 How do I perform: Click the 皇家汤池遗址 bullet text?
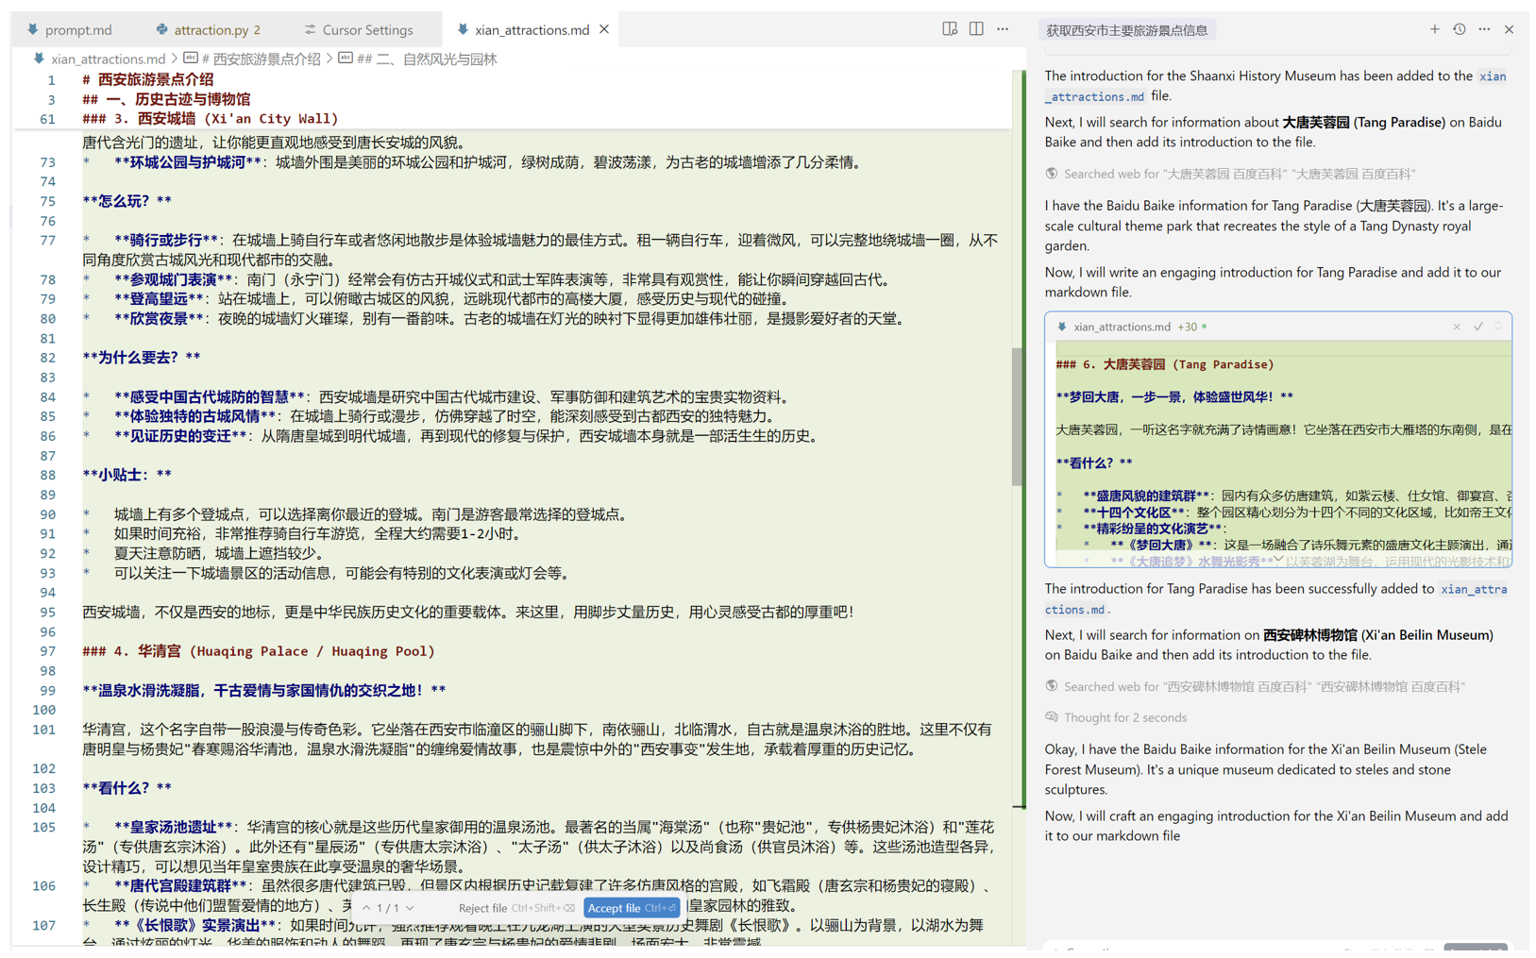click(538, 847)
